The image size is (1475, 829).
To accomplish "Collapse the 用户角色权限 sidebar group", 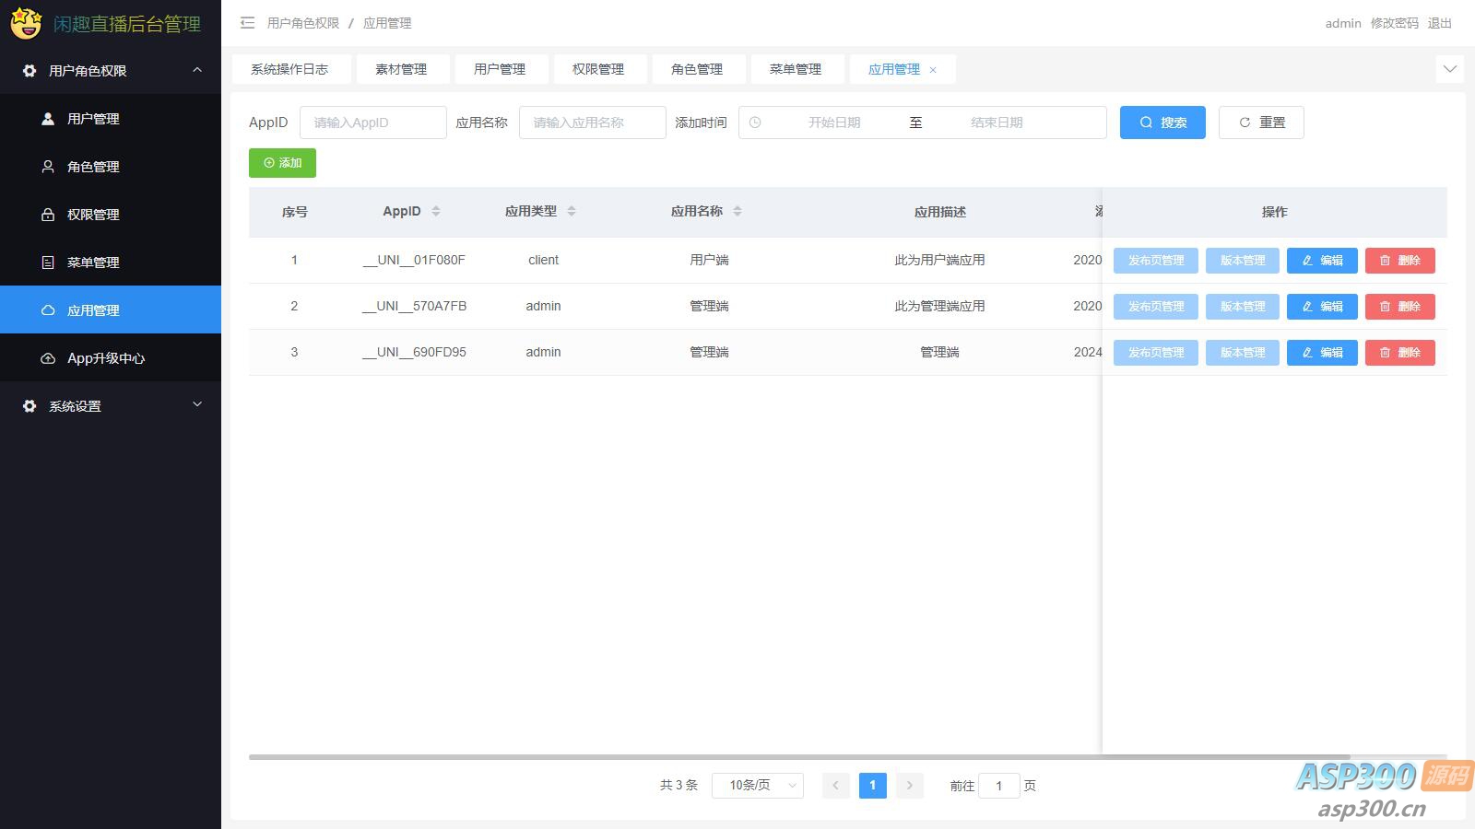I will coord(196,70).
